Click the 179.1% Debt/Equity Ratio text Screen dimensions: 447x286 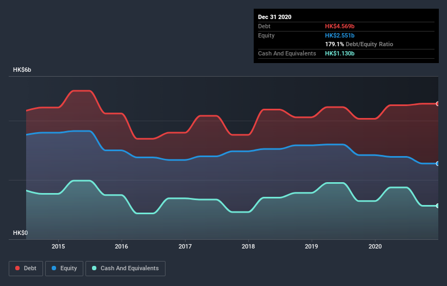(x=359, y=45)
